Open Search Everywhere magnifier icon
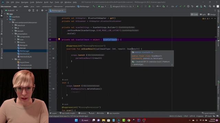This screenshot has height=123, width=220. pos(210,6)
